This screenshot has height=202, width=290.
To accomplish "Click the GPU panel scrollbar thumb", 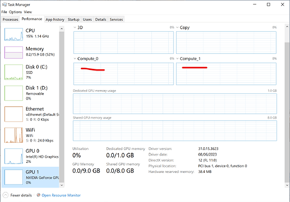I will click(x=287, y=112).
